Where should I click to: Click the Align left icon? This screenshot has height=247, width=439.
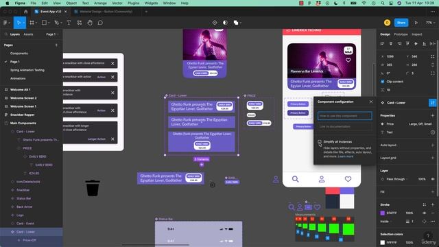[x=383, y=44]
